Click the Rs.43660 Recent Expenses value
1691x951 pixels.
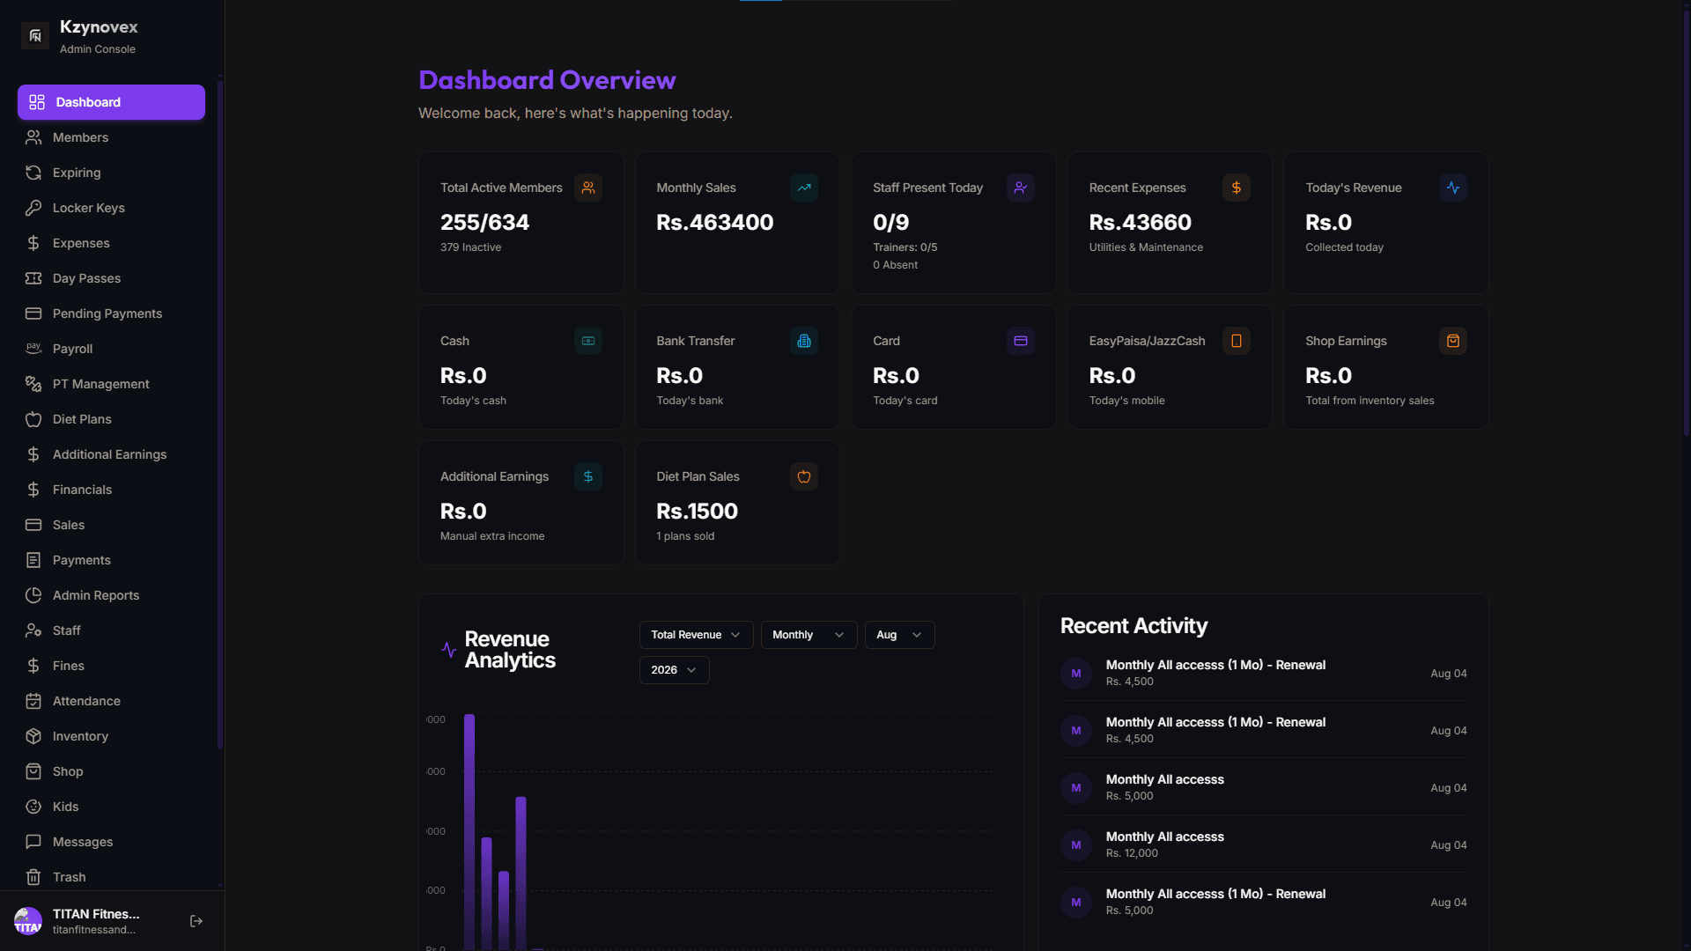(x=1140, y=223)
